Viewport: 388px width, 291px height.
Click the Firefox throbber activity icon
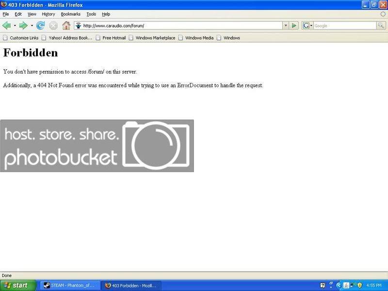coord(383,14)
